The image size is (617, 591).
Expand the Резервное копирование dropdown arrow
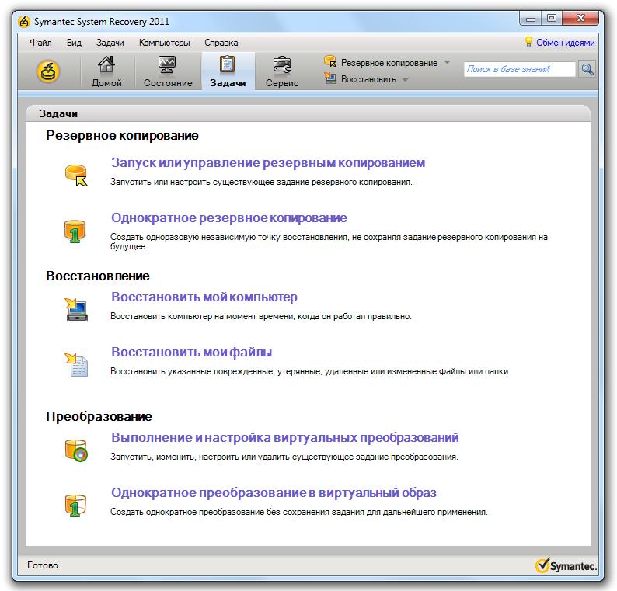pyautogui.click(x=447, y=63)
